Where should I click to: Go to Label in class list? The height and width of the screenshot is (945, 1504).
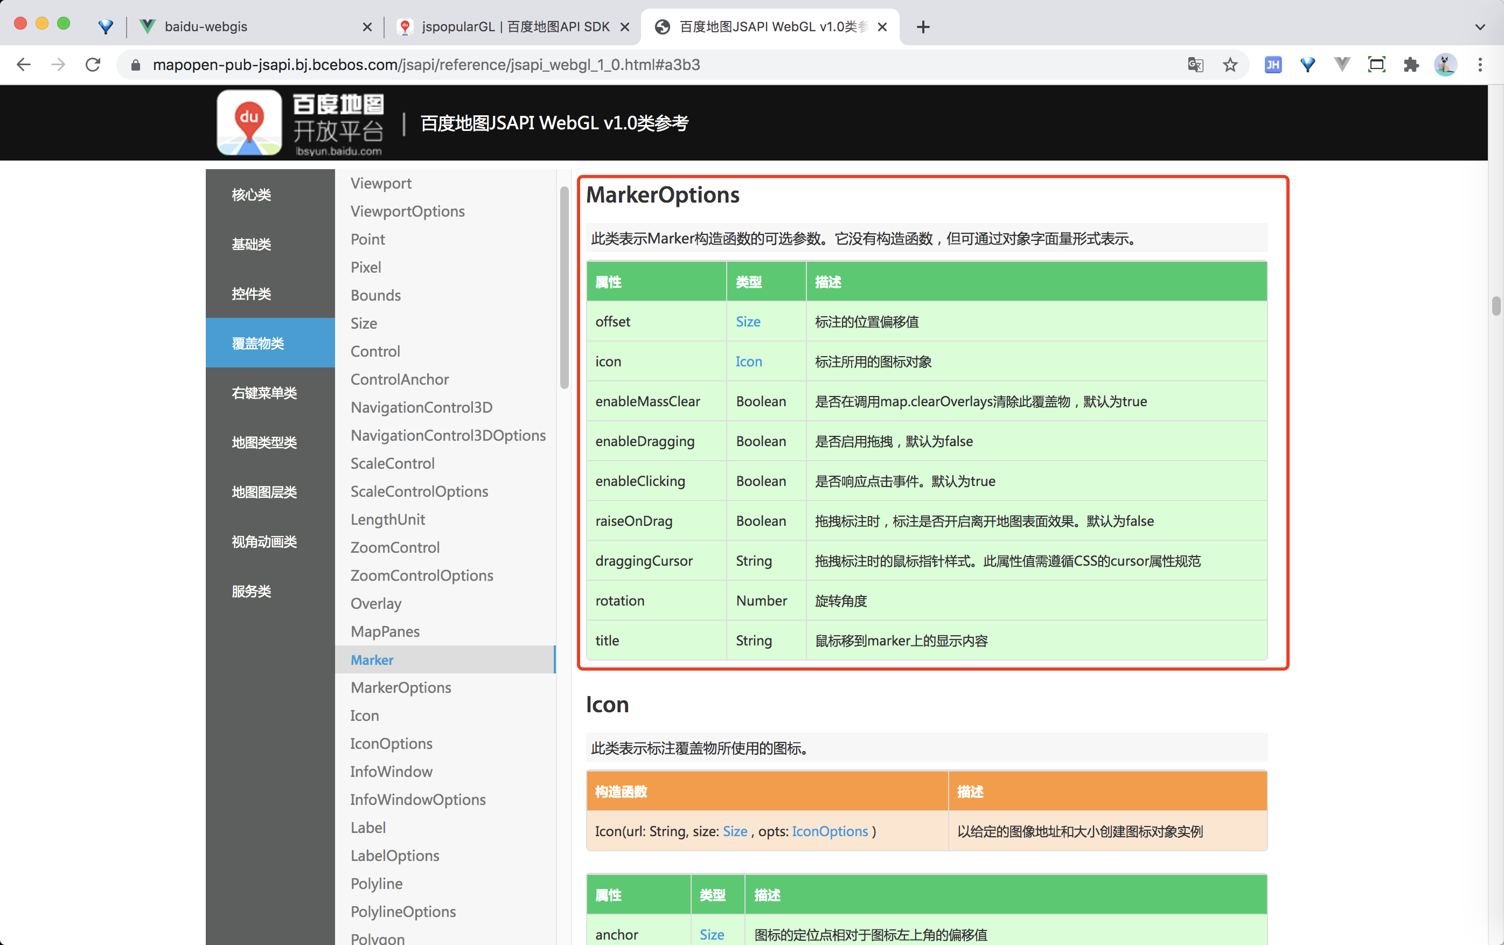368,828
